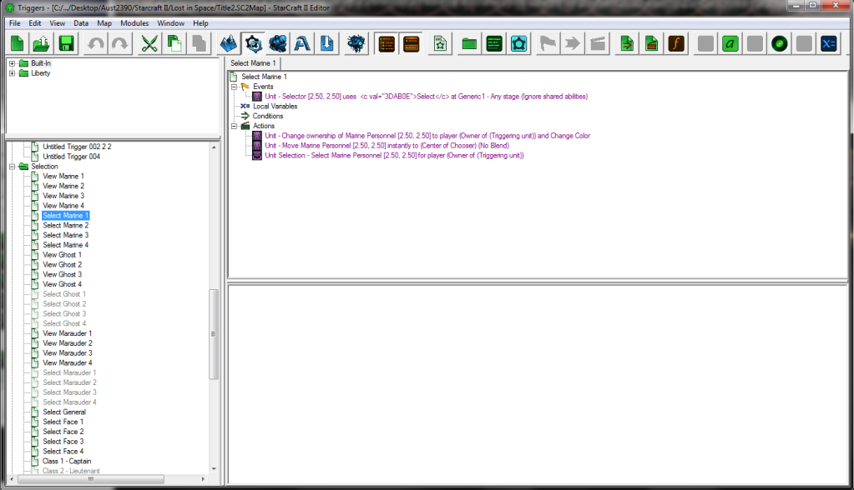Click the New Variable x= icon
The image size is (854, 490).
click(828, 43)
